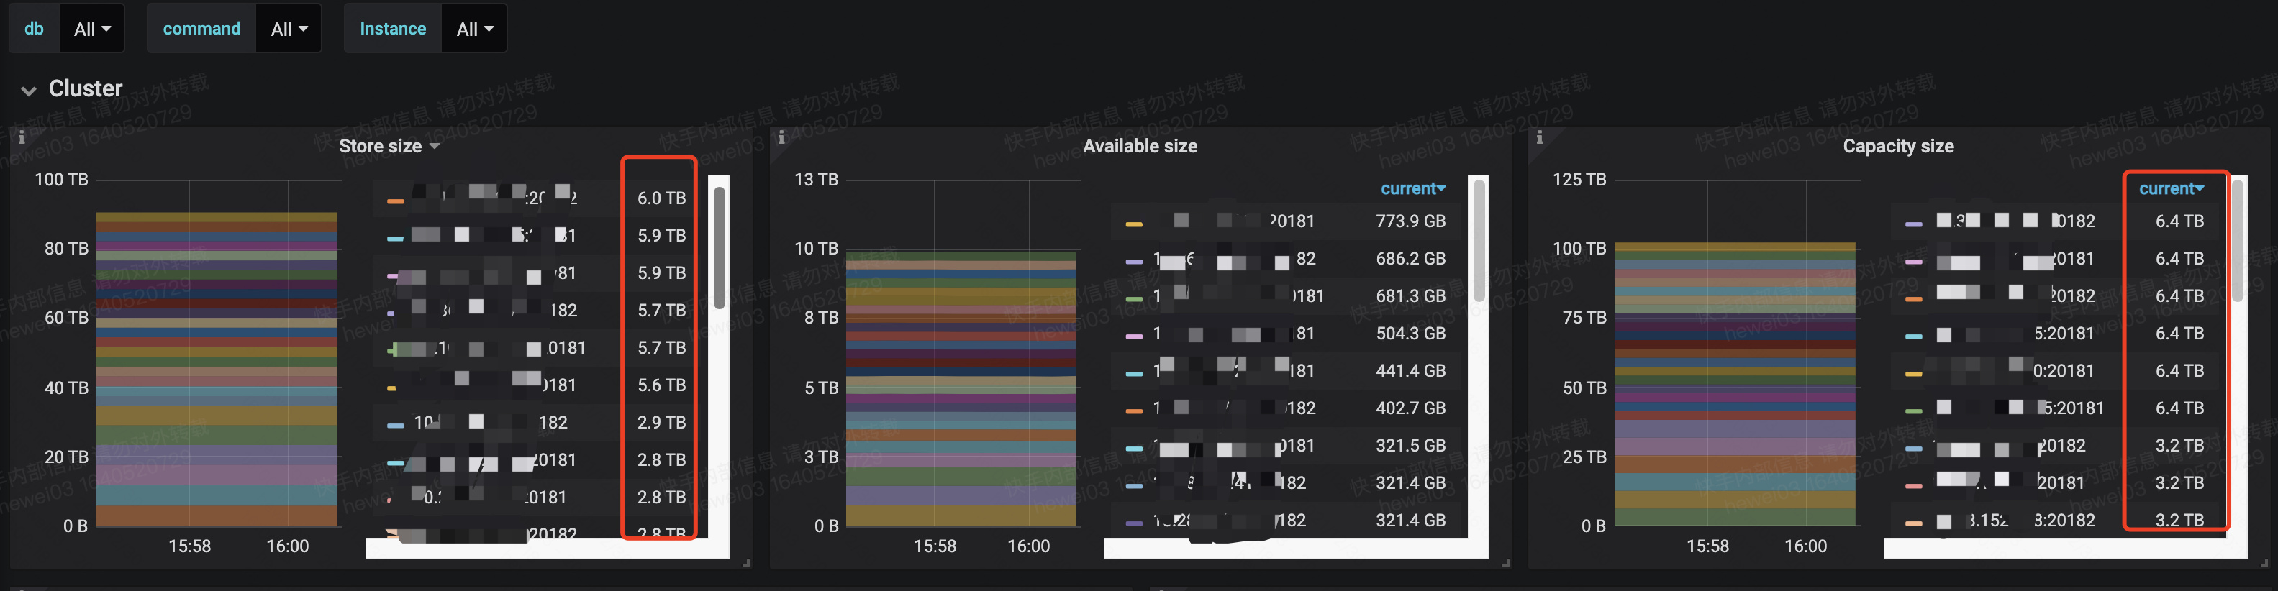Open the Available size panel title menu
The image size is (2278, 591).
pyautogui.click(x=1139, y=147)
